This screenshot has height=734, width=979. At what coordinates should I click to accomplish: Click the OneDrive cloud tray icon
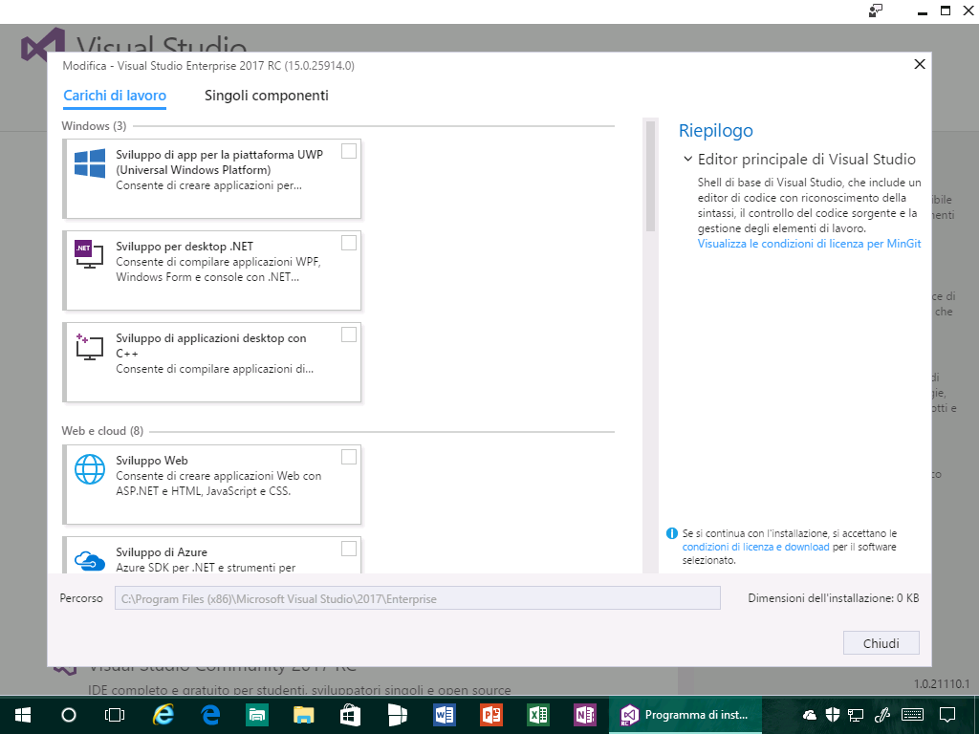810,715
